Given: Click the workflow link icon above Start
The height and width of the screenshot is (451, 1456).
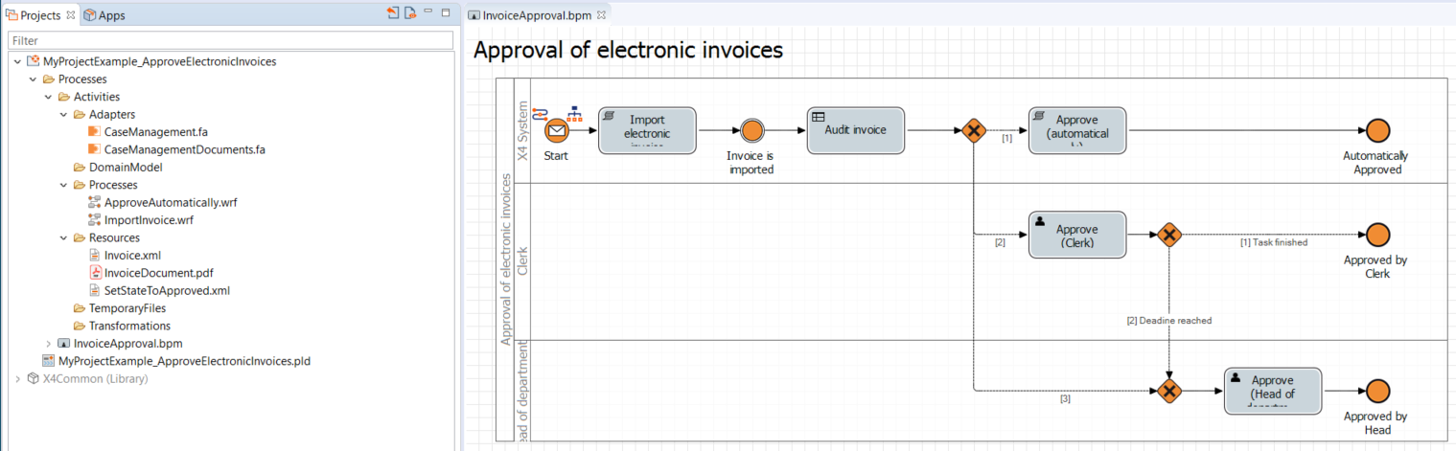Looking at the screenshot, I should 540,114.
